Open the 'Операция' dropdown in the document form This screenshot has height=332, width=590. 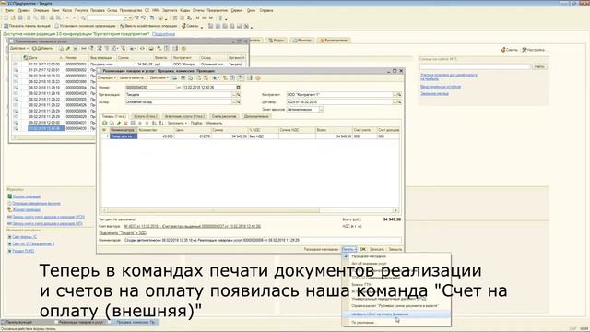[107, 77]
